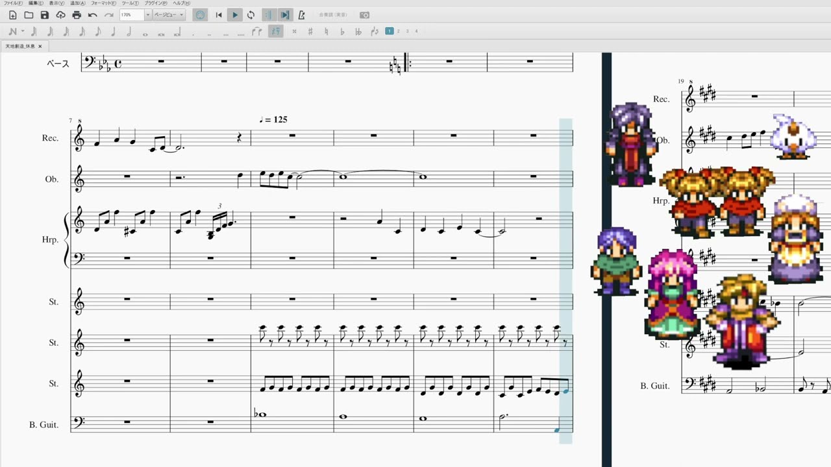Rewind playback to the start
Screen dimensions: 831x467
coord(219,15)
